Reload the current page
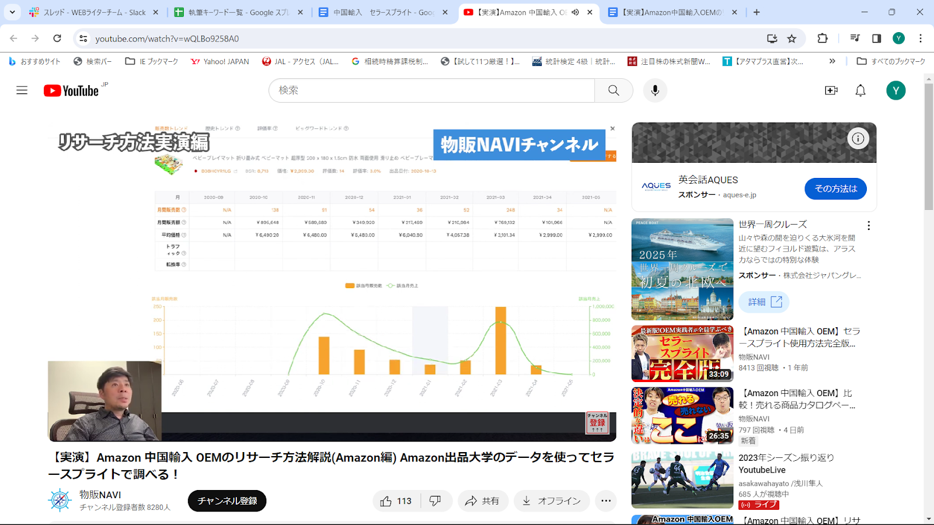Screen dimensions: 934x525 (57, 38)
